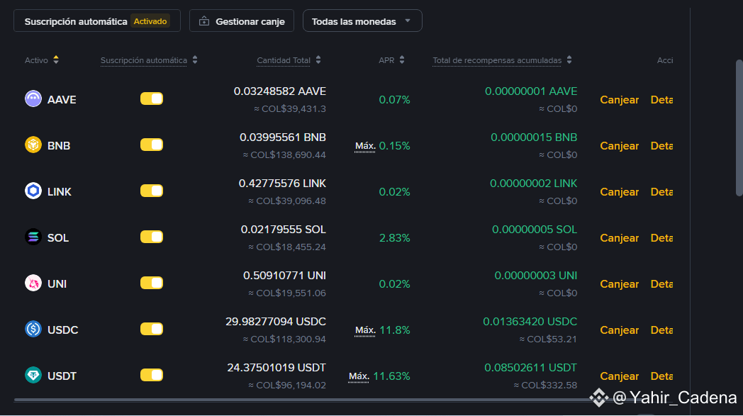Open the Todas las monedas dropdown
Image resolution: width=743 pixels, height=416 pixels.
pos(362,21)
